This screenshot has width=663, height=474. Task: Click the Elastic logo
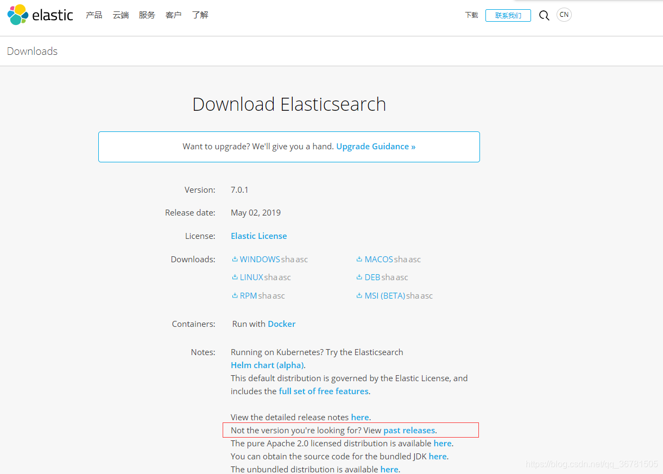(x=40, y=15)
